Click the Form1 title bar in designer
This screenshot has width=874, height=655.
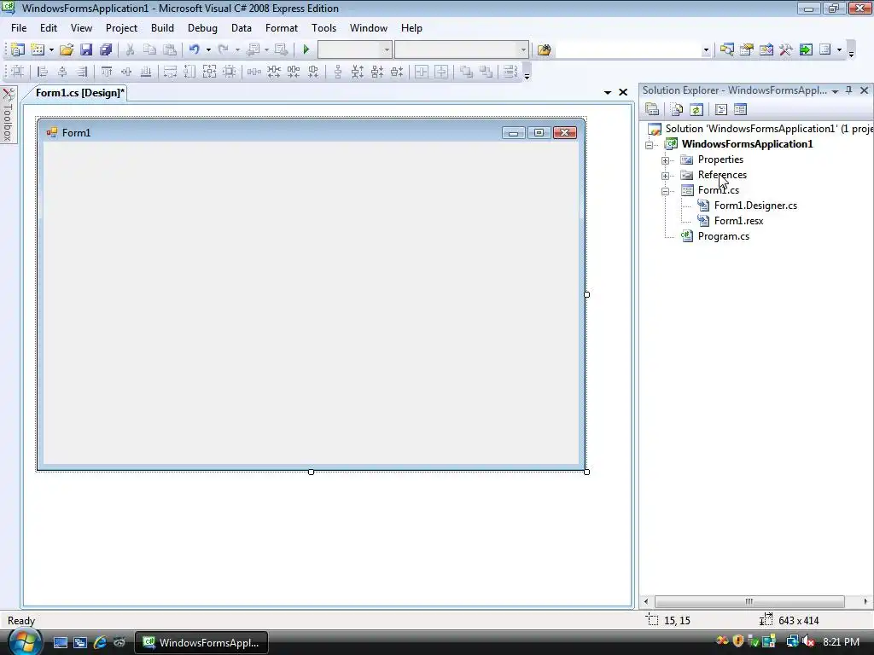311,132
